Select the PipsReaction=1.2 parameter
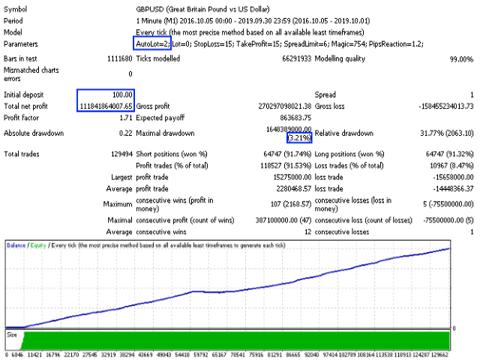The image size is (480, 360). [x=396, y=43]
